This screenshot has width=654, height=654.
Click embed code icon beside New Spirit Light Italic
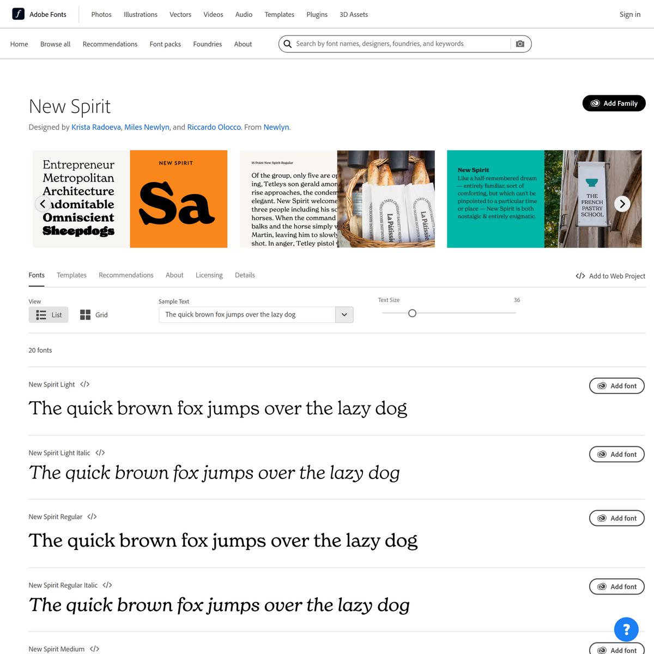100,453
